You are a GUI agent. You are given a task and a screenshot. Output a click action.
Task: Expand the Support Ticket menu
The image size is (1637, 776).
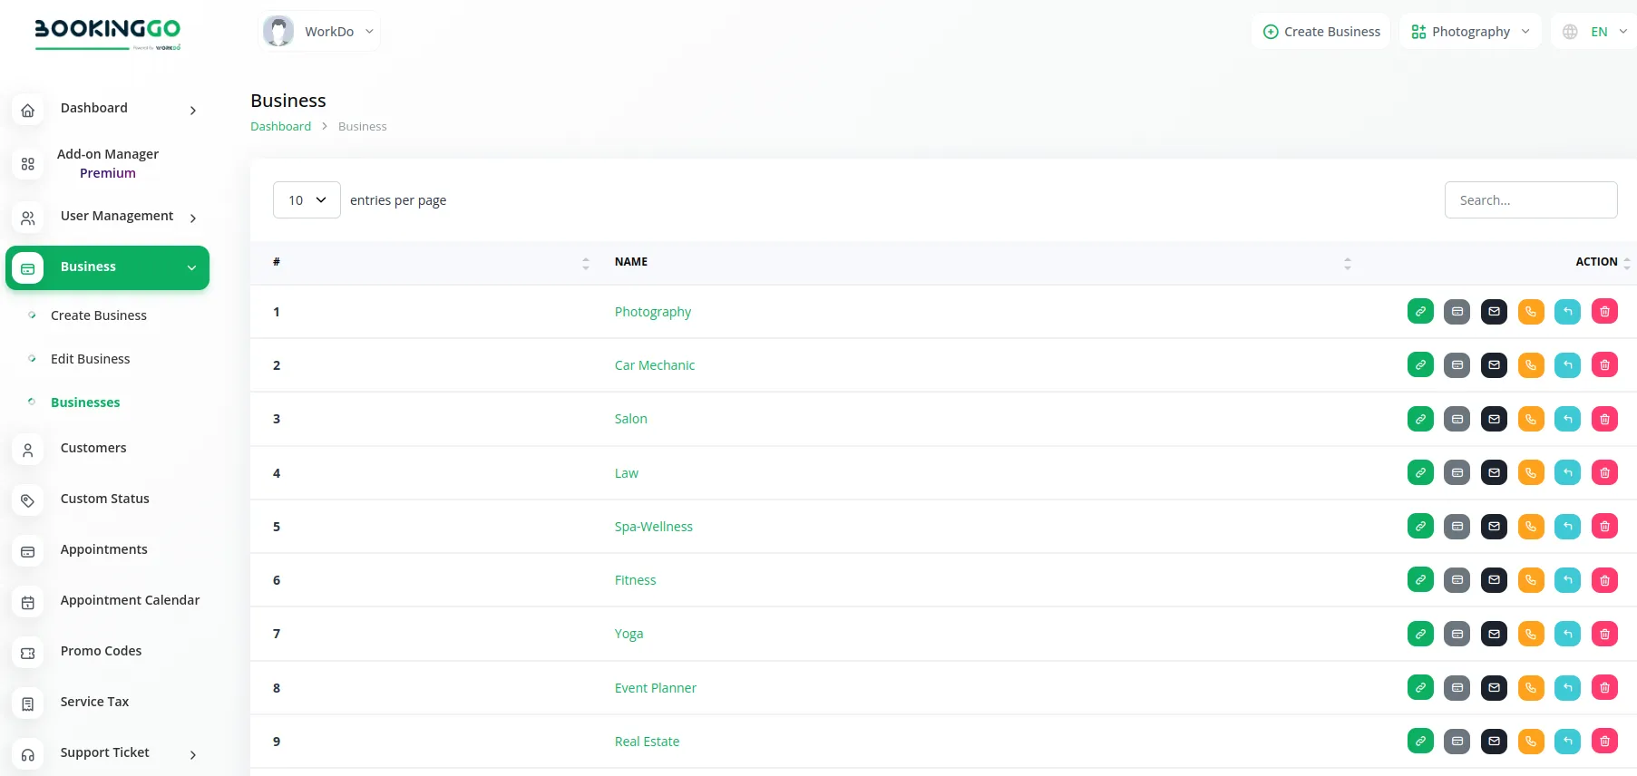coord(107,753)
